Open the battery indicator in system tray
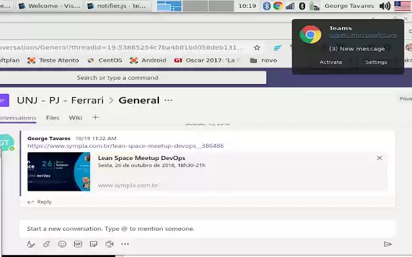412x257 pixels. coord(314,6)
